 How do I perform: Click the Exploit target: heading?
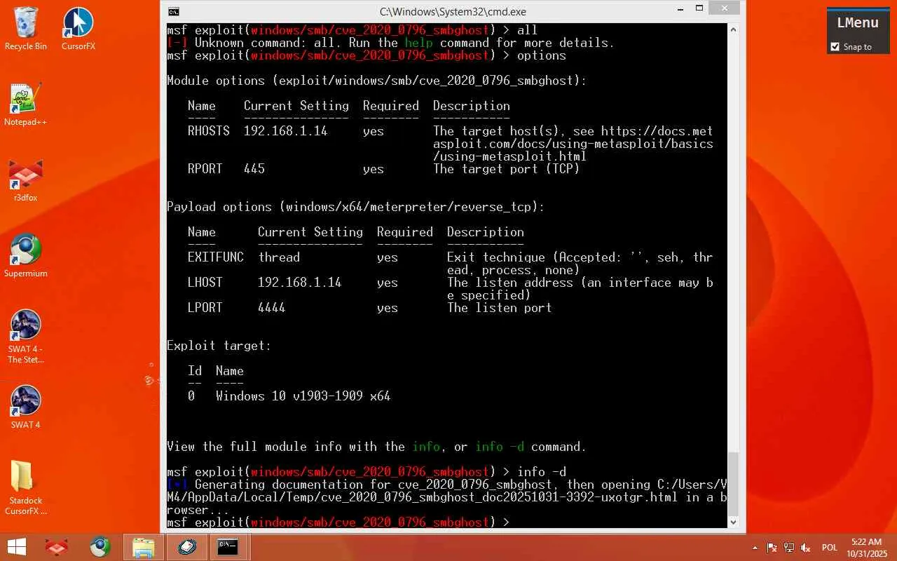point(219,346)
